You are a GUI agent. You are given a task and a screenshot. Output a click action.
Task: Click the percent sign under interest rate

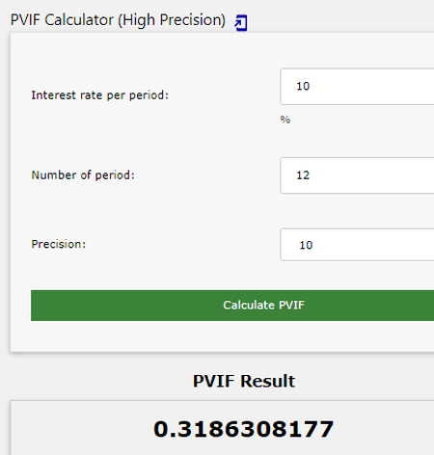click(285, 120)
